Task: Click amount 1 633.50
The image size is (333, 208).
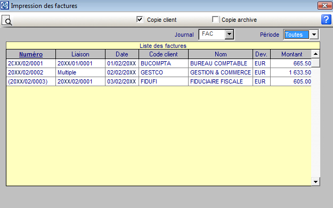Action: [x=291, y=72]
